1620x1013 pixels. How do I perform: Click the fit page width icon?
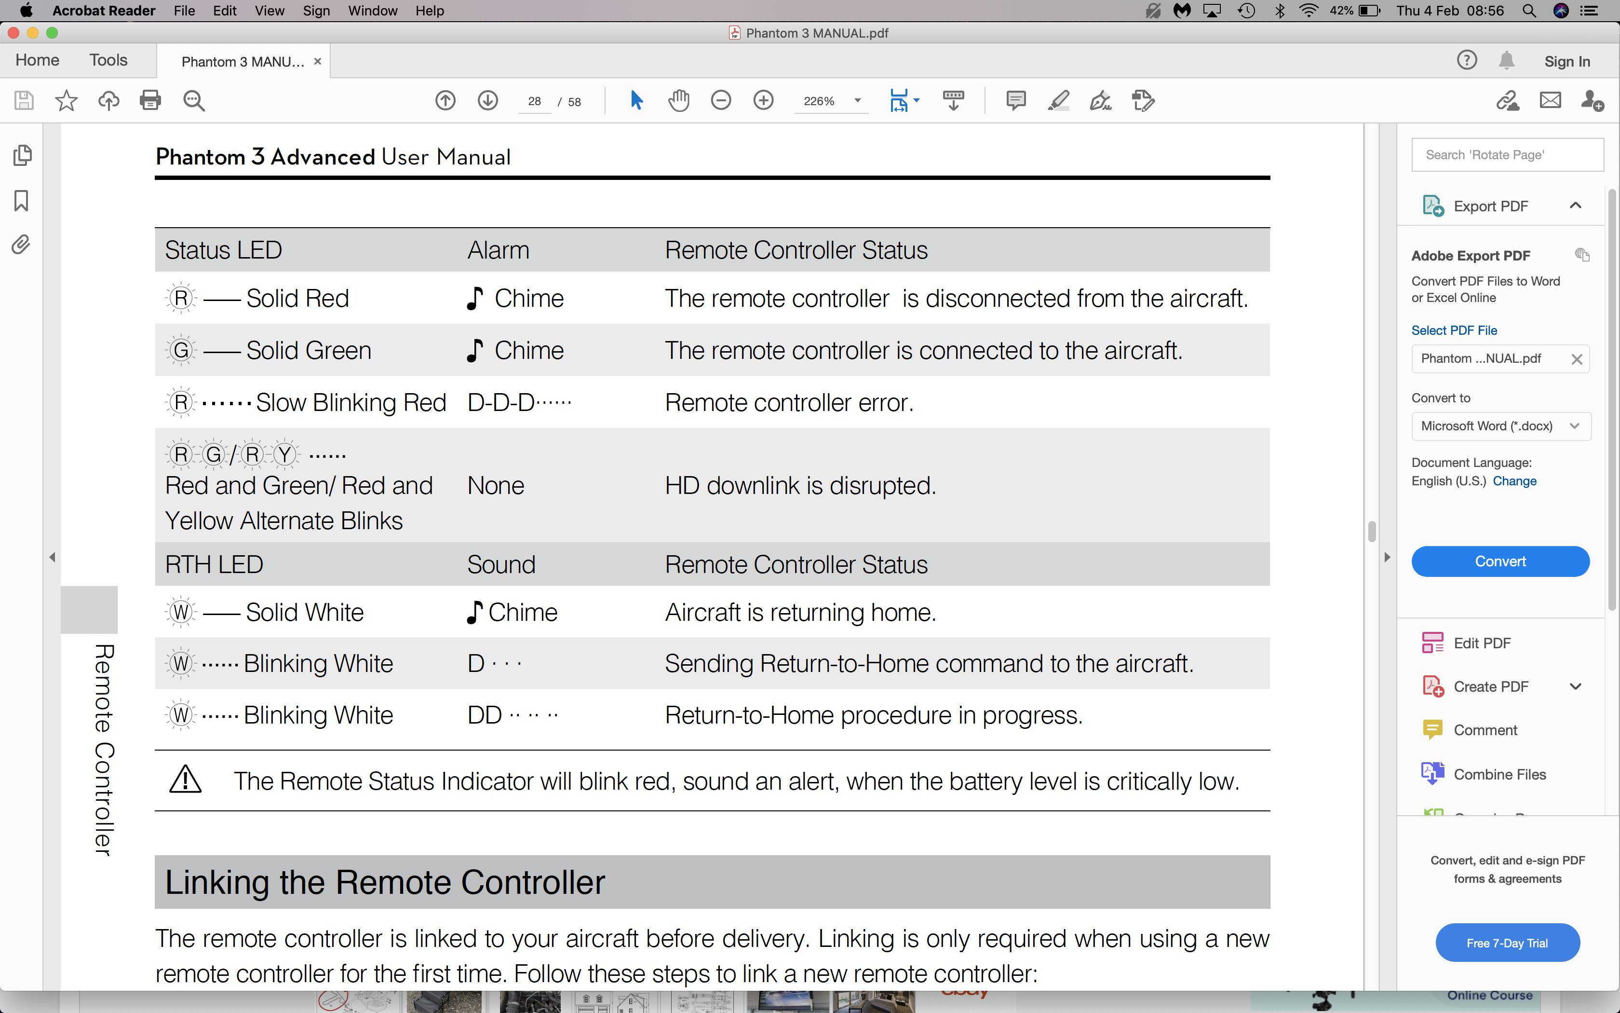(899, 101)
